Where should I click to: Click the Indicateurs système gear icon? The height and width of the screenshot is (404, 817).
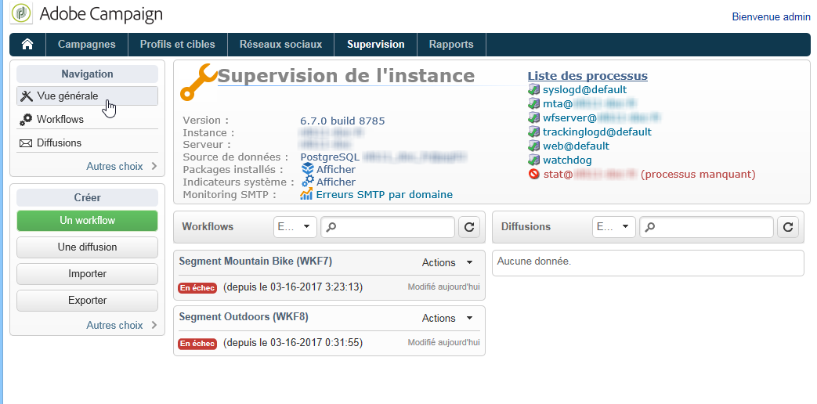307,182
